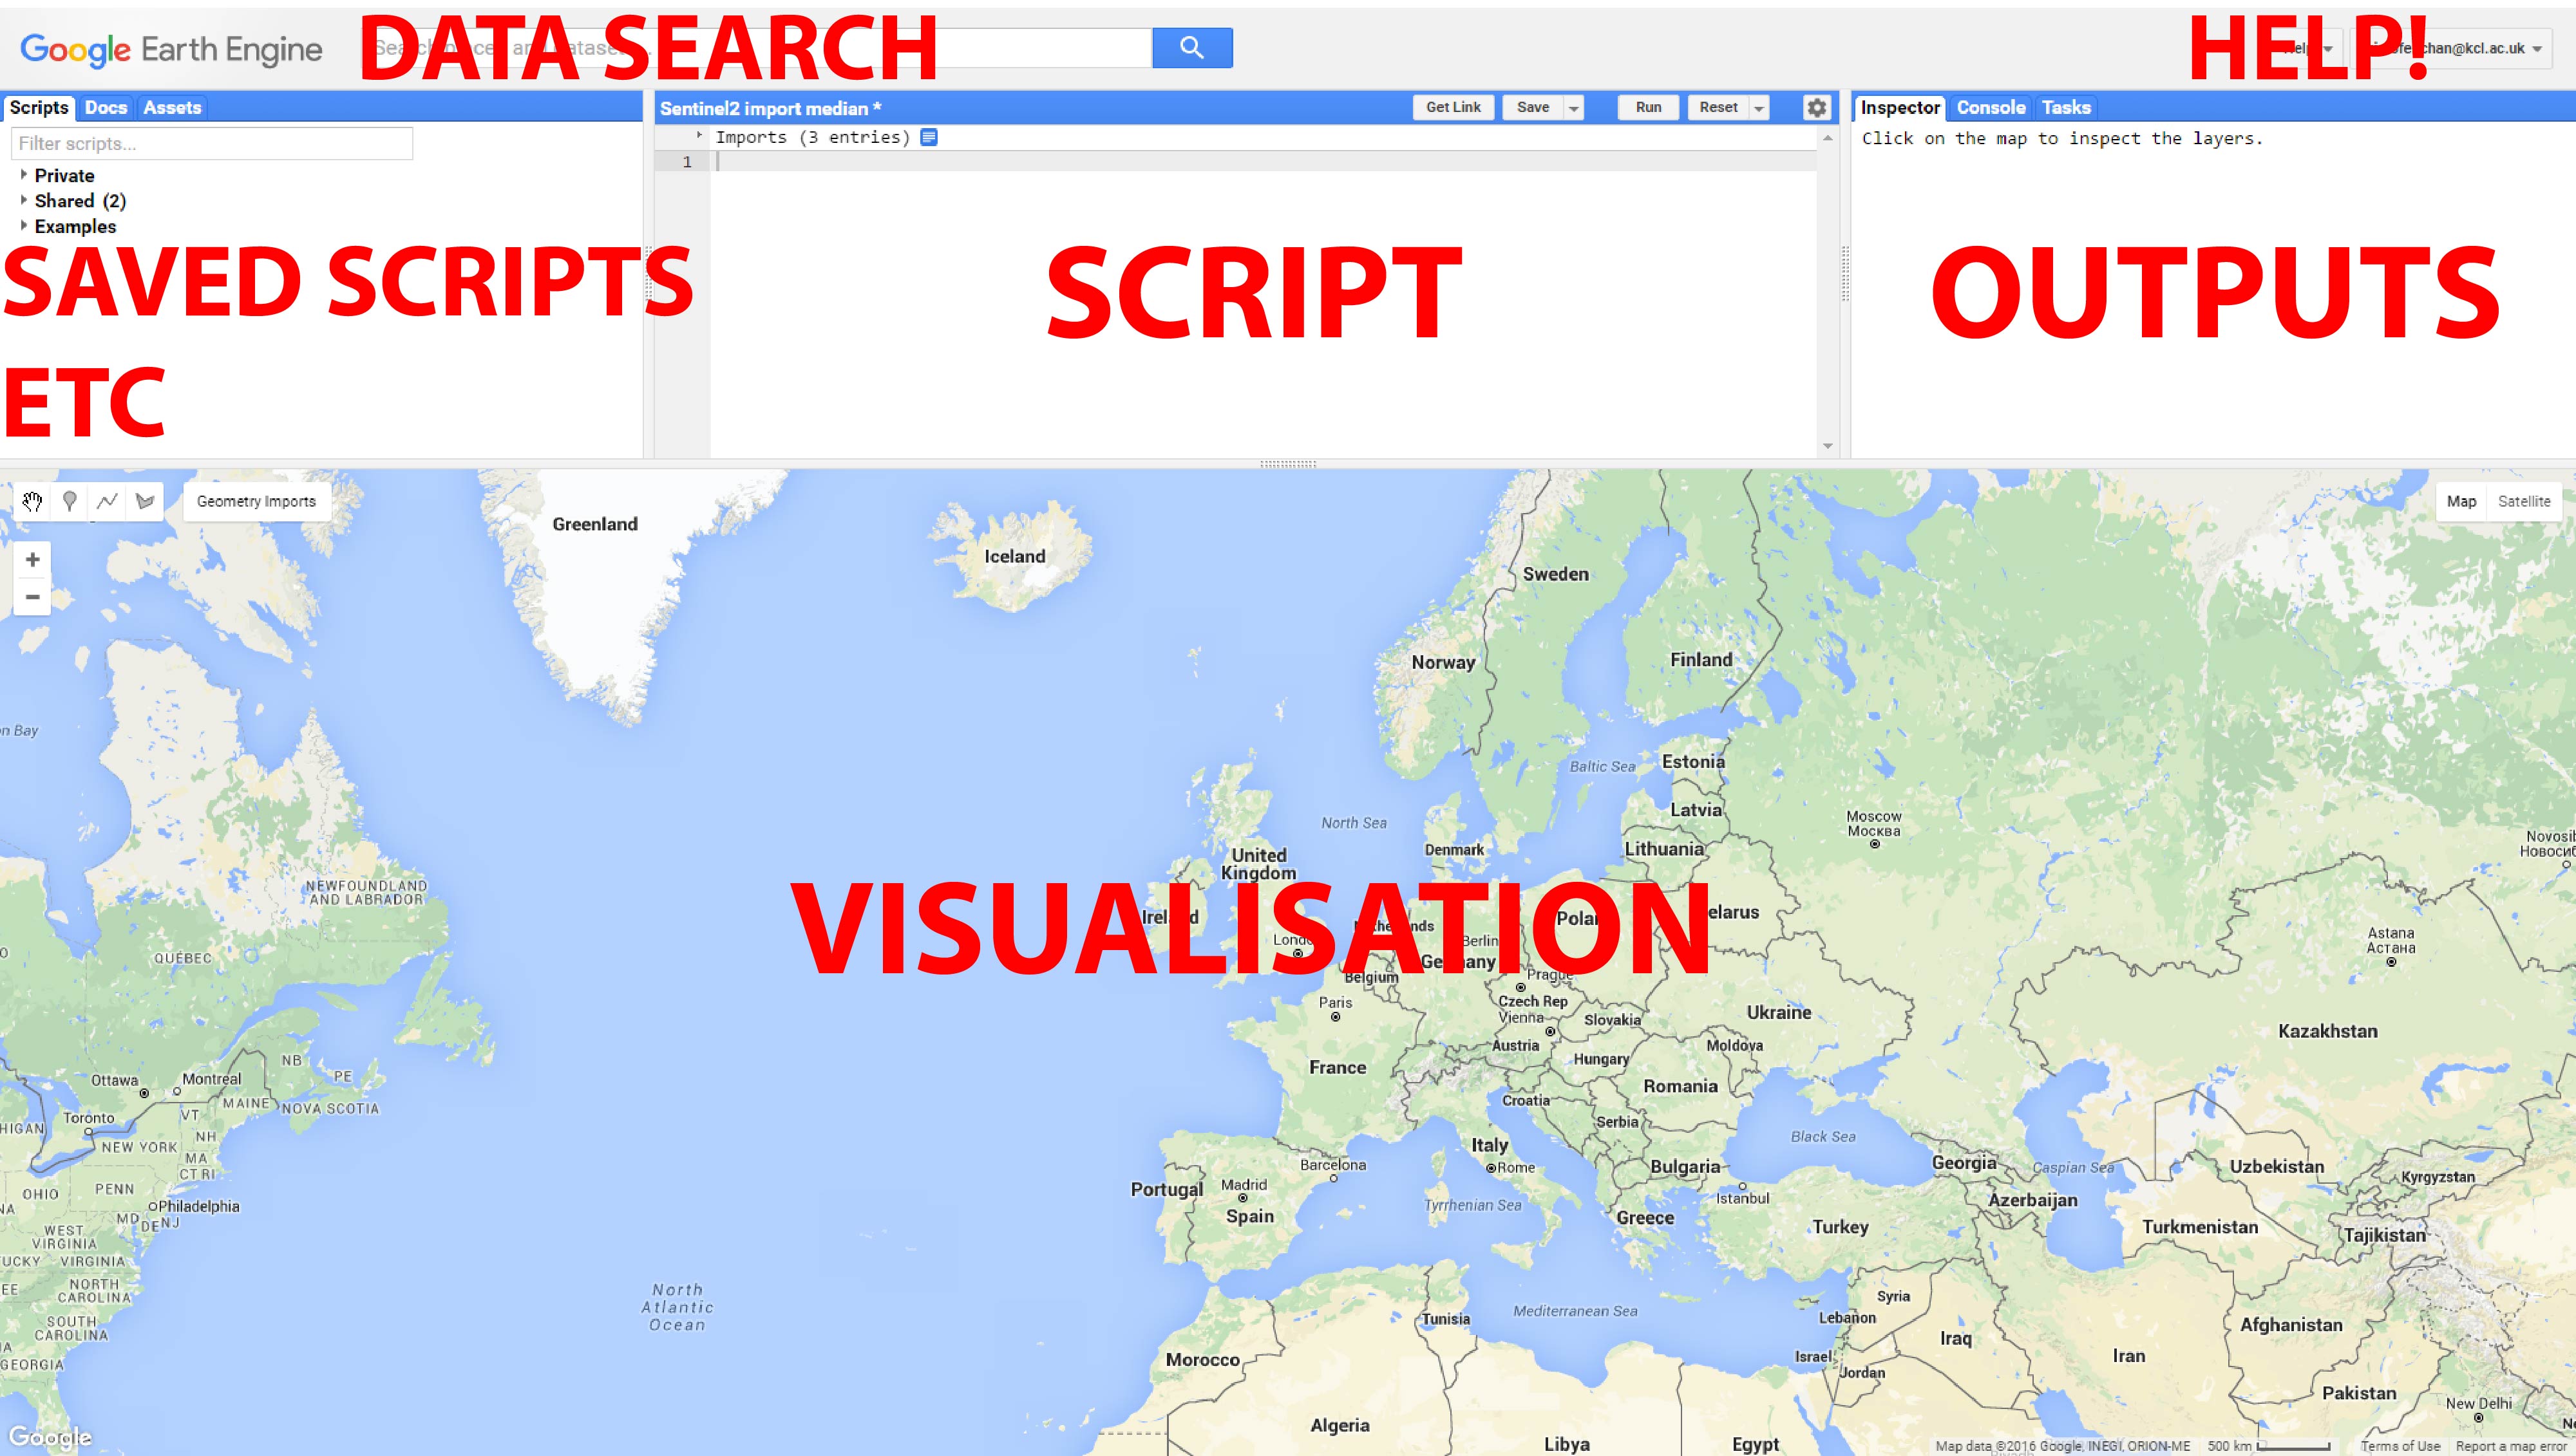The height and width of the screenshot is (1456, 2576).
Task: Select the hand pan tool on map
Action: (x=32, y=501)
